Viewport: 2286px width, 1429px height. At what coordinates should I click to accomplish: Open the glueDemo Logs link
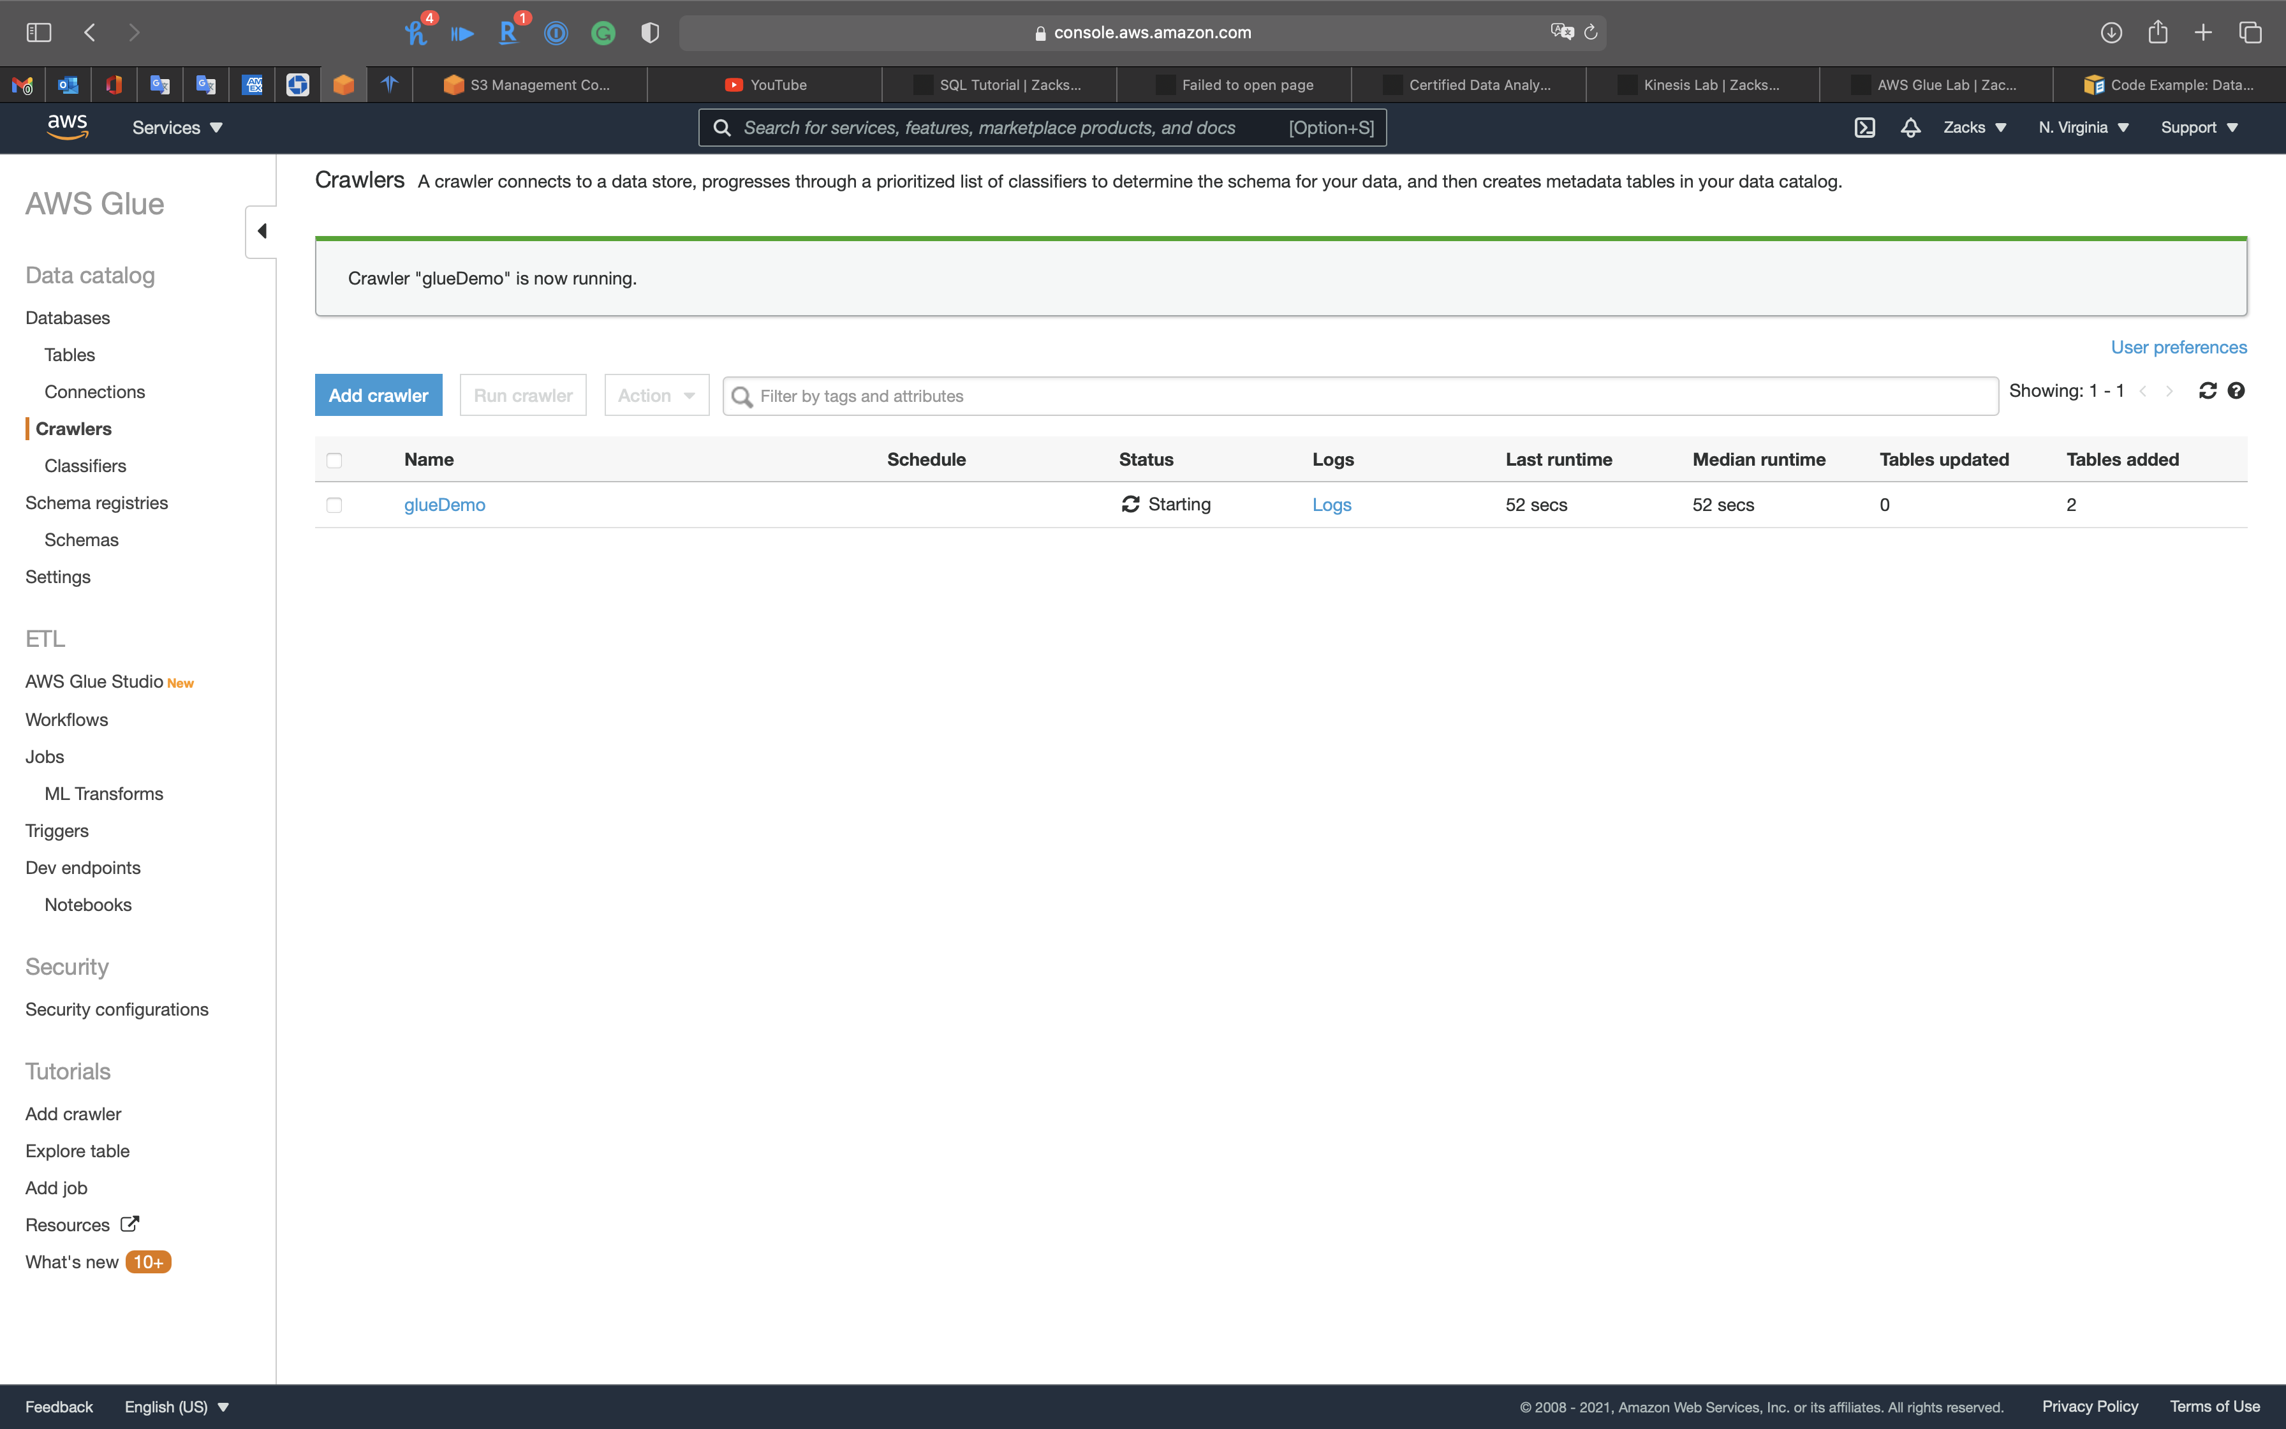click(x=1331, y=506)
